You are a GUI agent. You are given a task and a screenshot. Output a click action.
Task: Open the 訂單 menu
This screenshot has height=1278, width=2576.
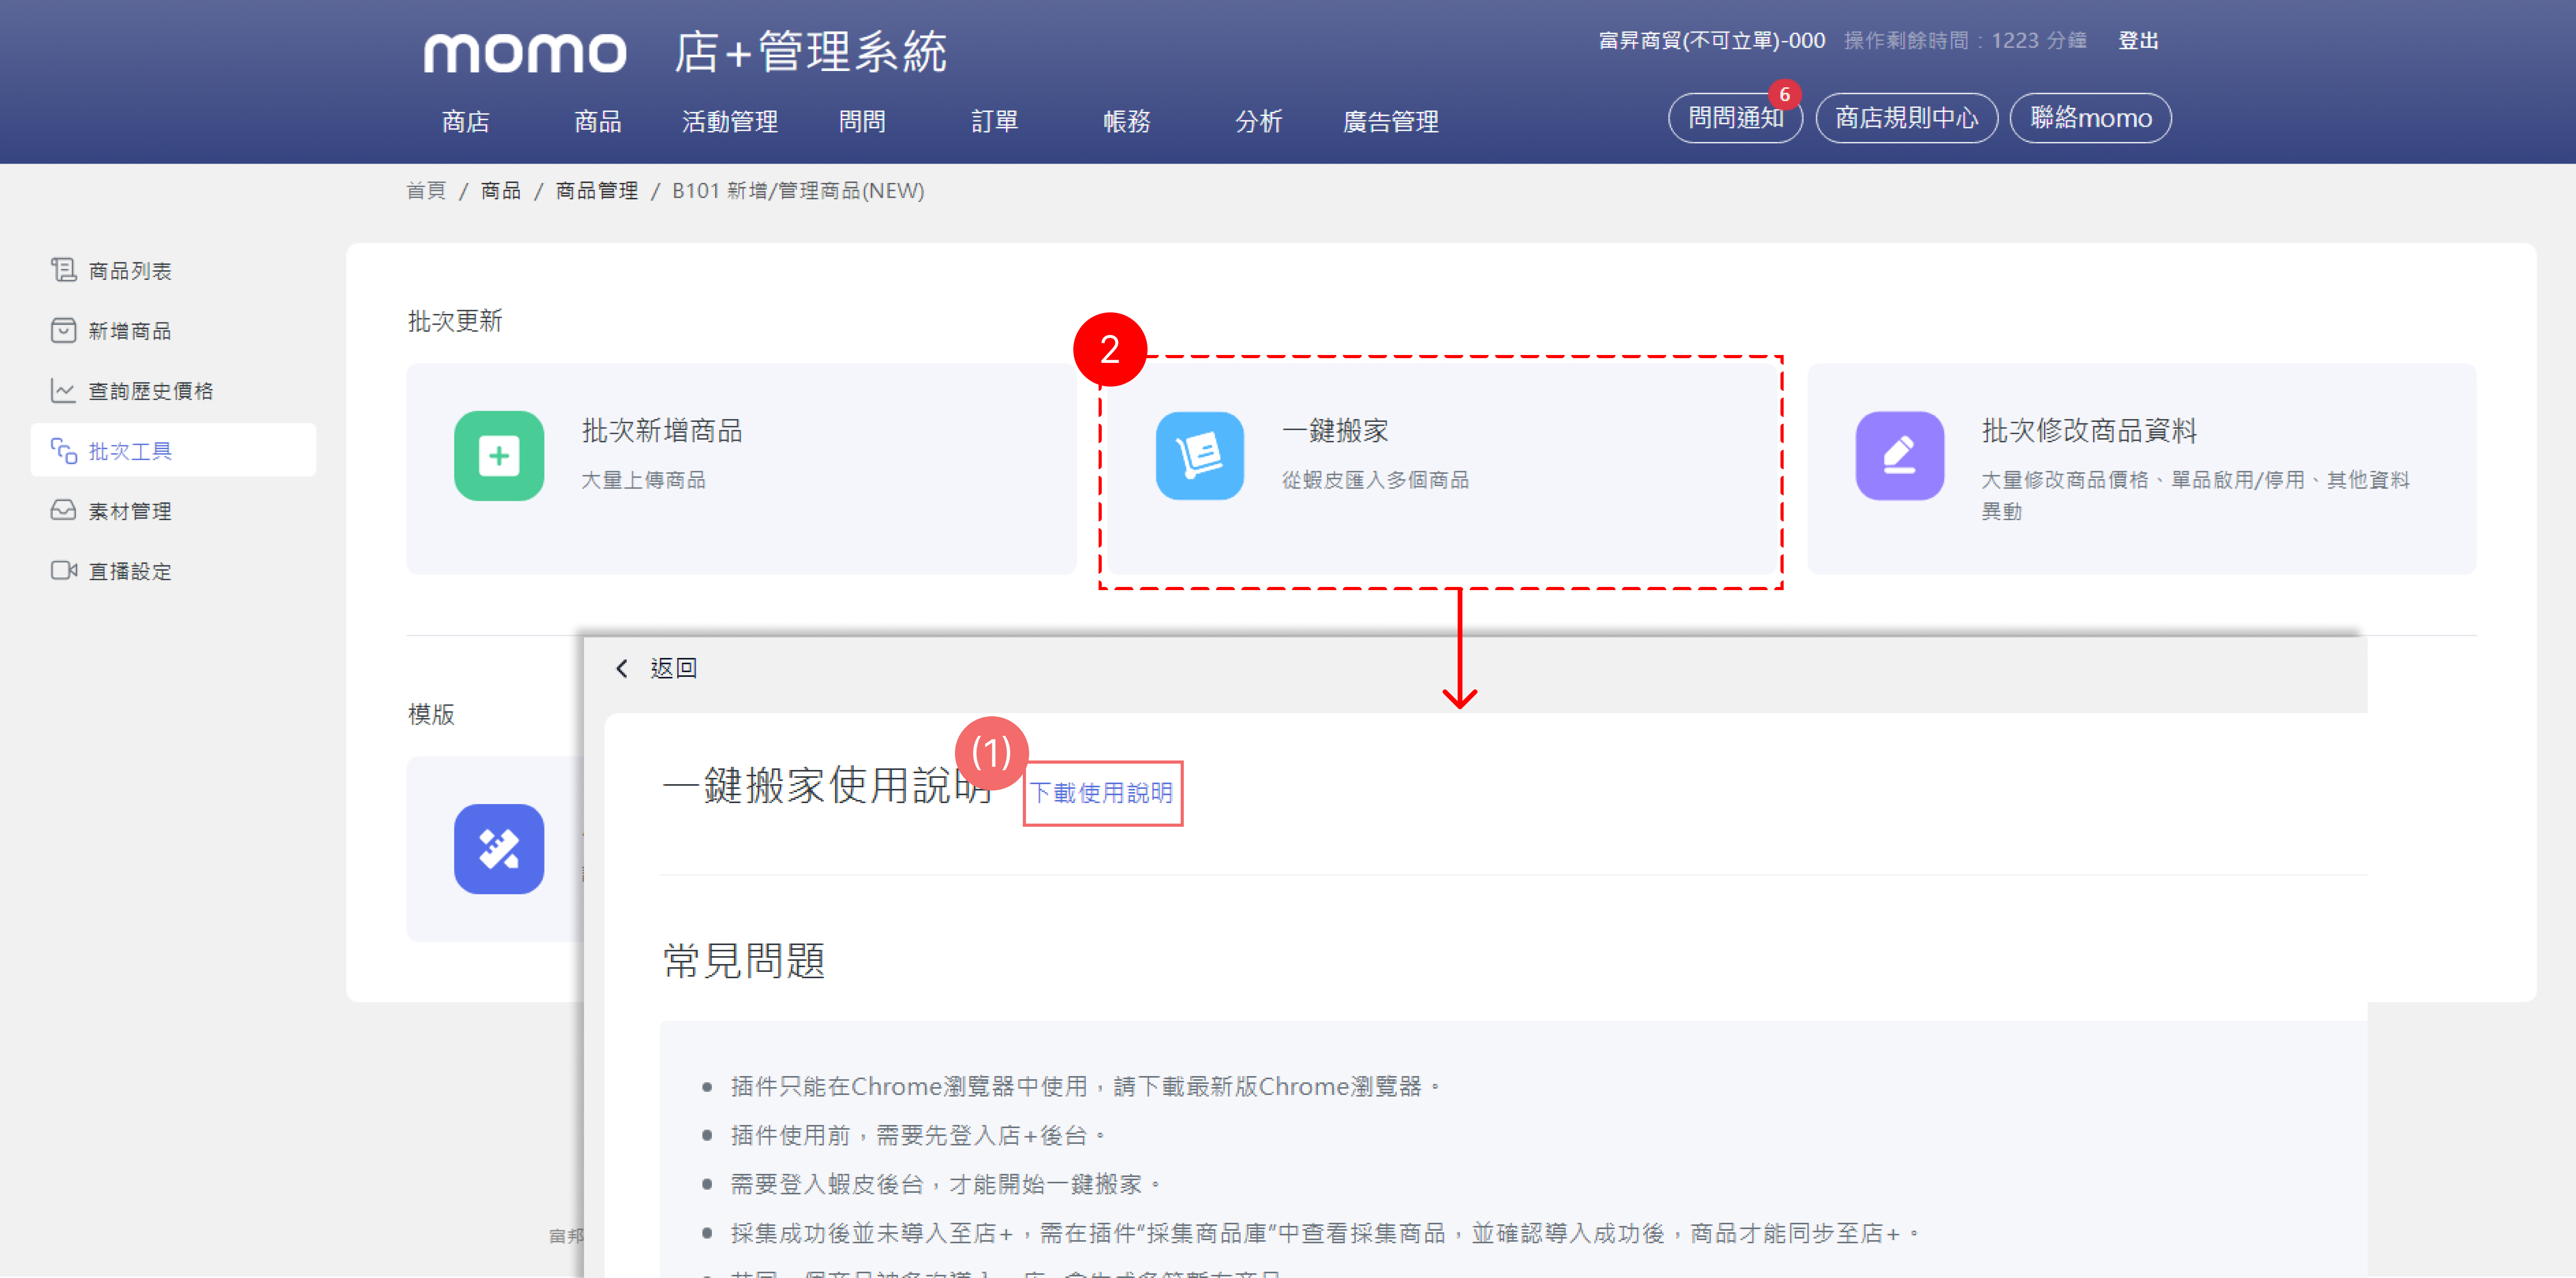coord(995,122)
